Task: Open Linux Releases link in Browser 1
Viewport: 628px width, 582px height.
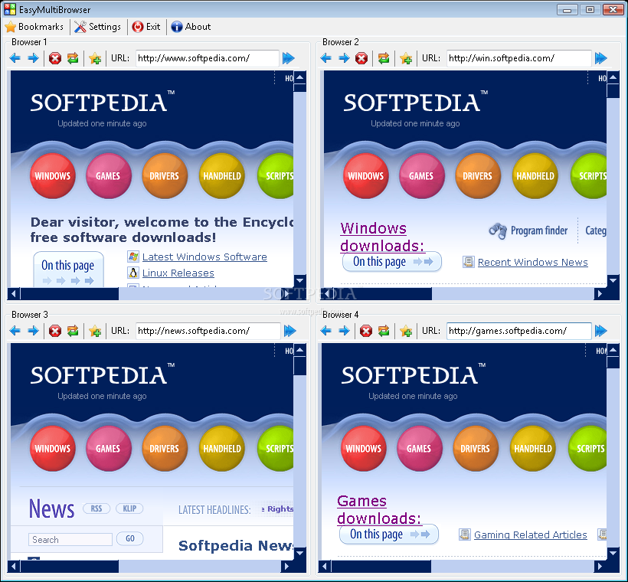Action: point(178,273)
